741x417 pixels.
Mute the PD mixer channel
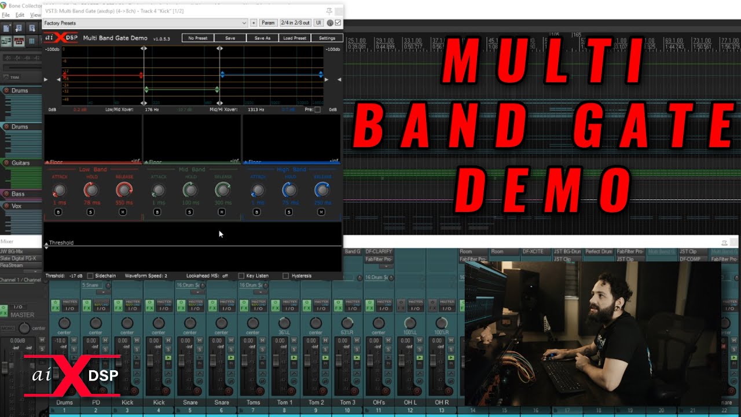coord(106,341)
